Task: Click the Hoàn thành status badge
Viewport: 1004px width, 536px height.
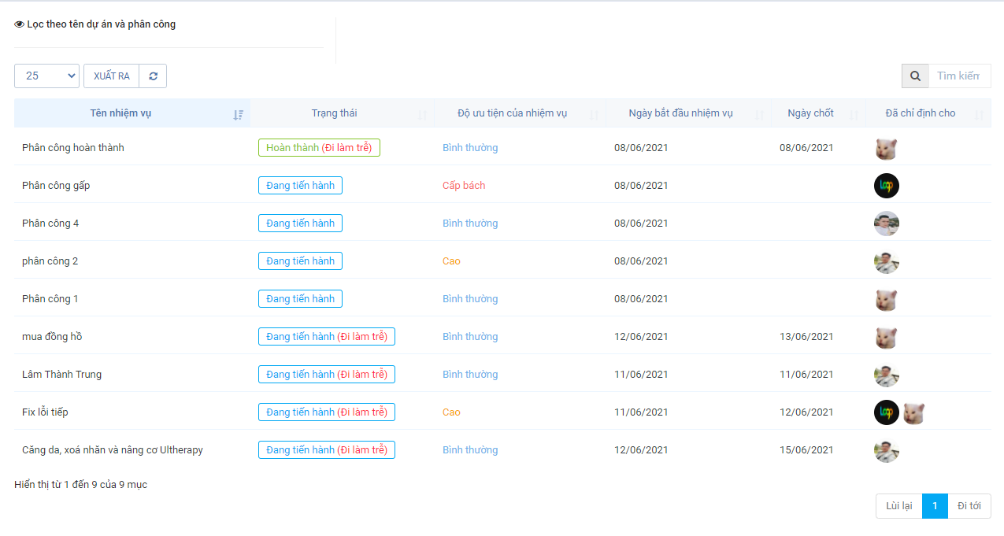Action: 319,148
